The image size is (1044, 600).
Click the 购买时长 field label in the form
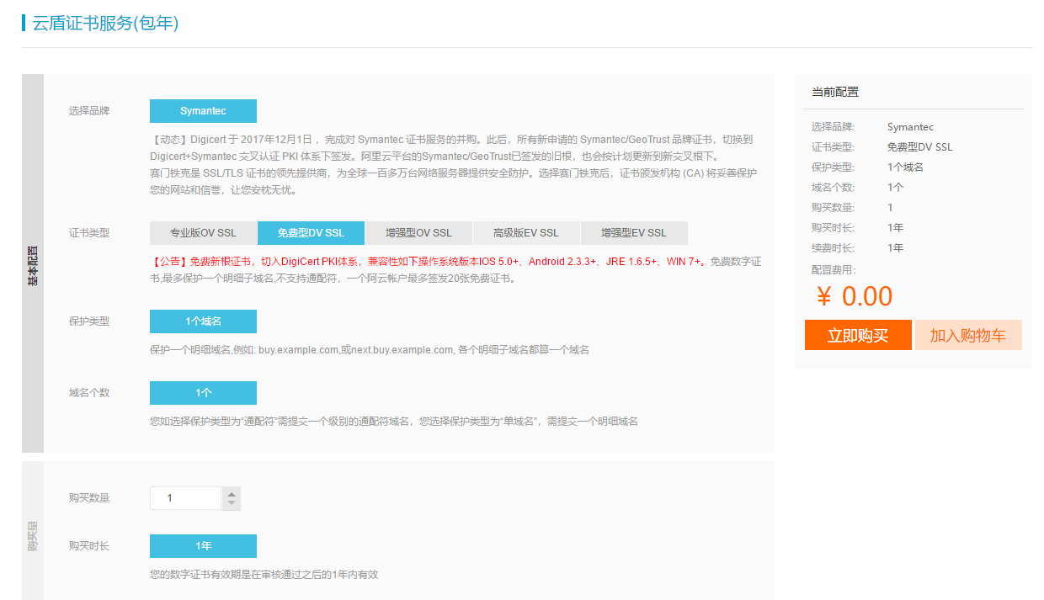point(89,546)
